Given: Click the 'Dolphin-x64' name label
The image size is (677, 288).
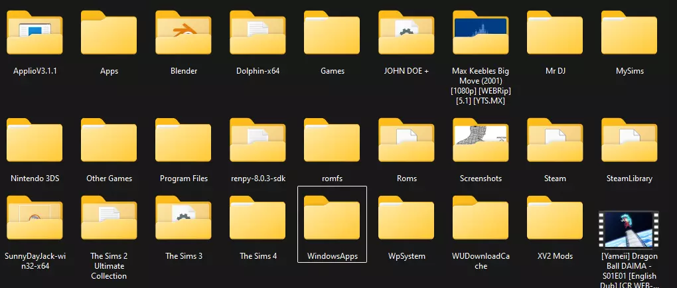Looking at the screenshot, I should tap(258, 71).
